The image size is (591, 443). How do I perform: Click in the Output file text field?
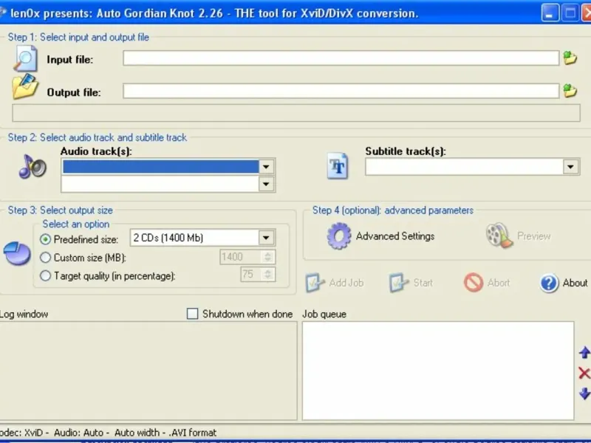341,91
